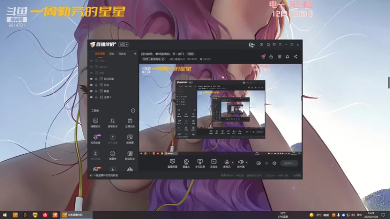
Task: Open the 读弹幕 read-danmaku tool
Action: (130, 139)
